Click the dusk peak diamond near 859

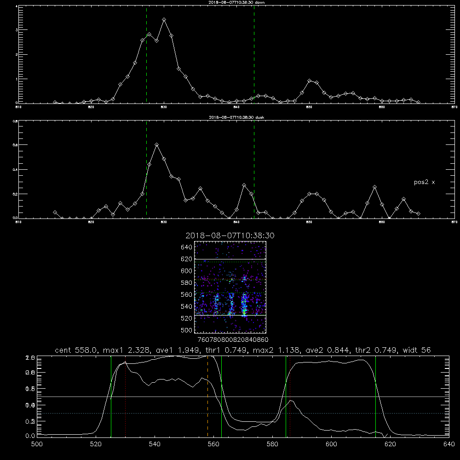click(x=374, y=187)
